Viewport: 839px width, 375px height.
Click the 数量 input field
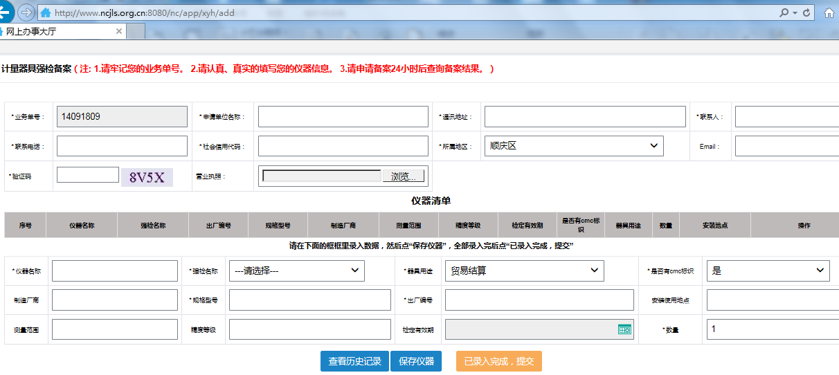click(773, 329)
